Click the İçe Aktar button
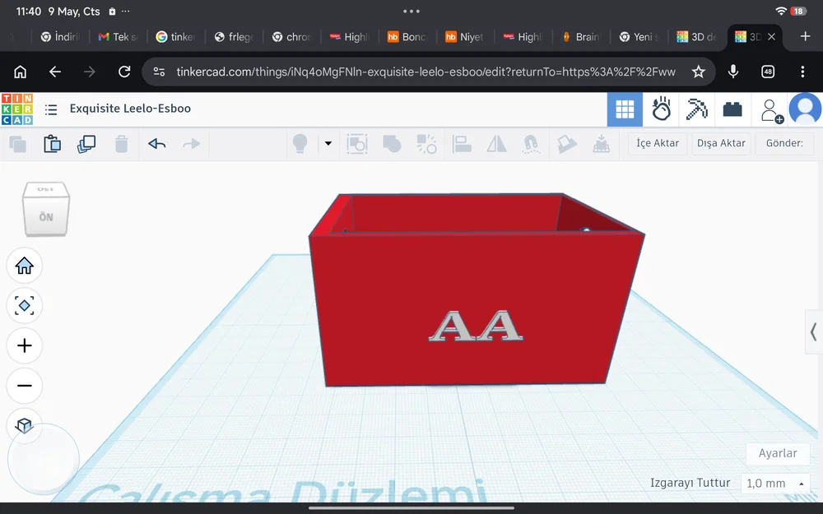 tap(658, 143)
